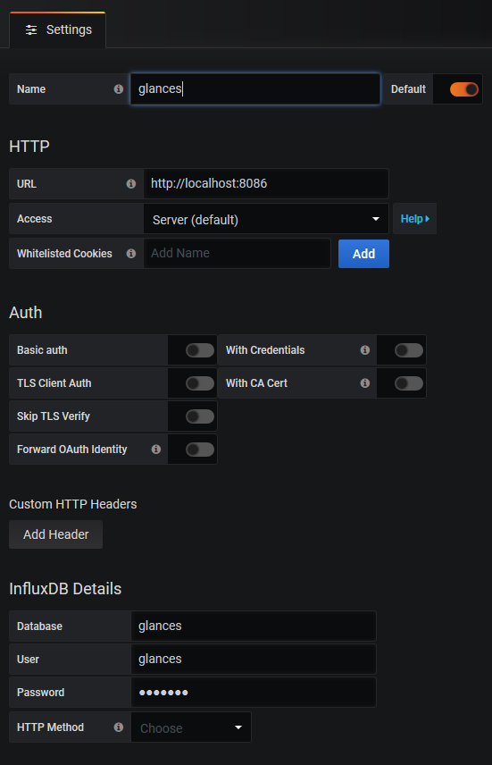The image size is (492, 765).
Task: Click the Settings sliders icon
Action: pos(31,29)
